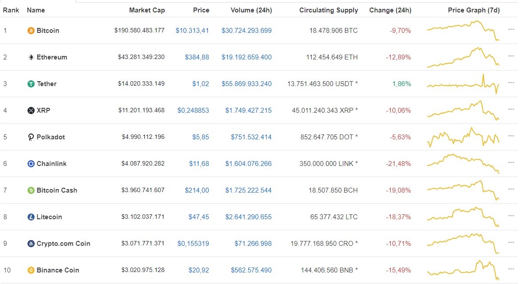This screenshot has height=284, width=524.
Task: Sort by the Market Cap column header
Action: 147,10
